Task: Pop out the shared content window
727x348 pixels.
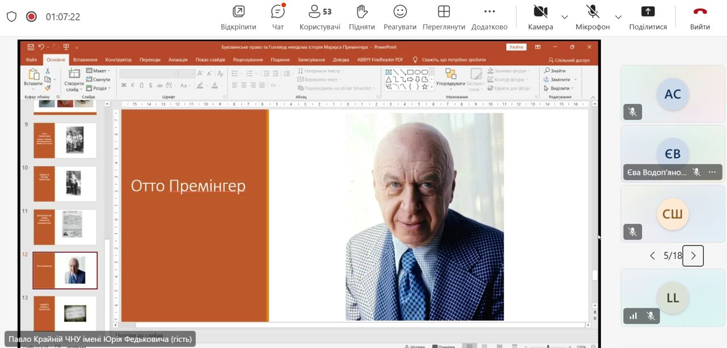Action: (x=239, y=17)
